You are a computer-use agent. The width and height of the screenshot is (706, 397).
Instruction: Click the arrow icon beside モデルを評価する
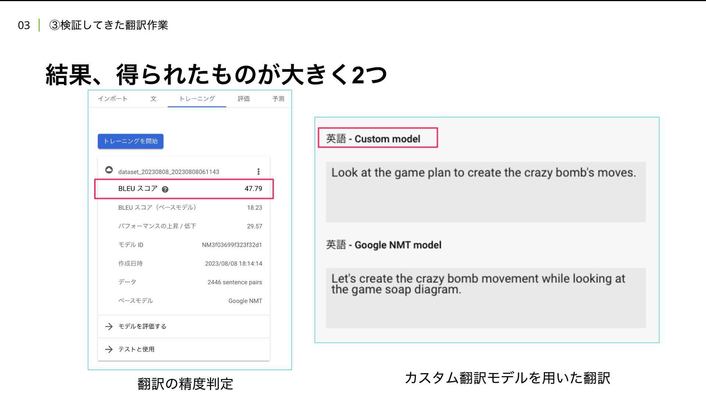[x=109, y=326]
